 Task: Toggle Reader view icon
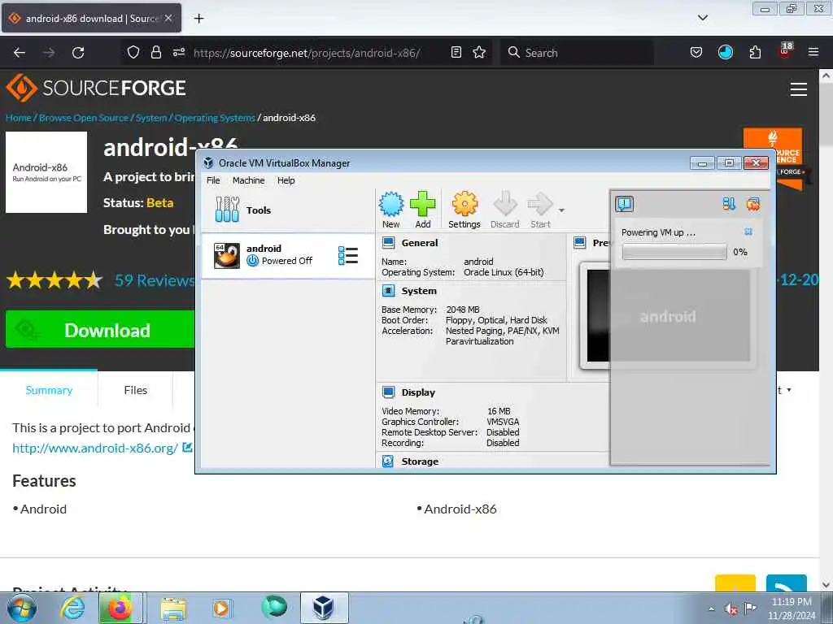[x=456, y=52]
